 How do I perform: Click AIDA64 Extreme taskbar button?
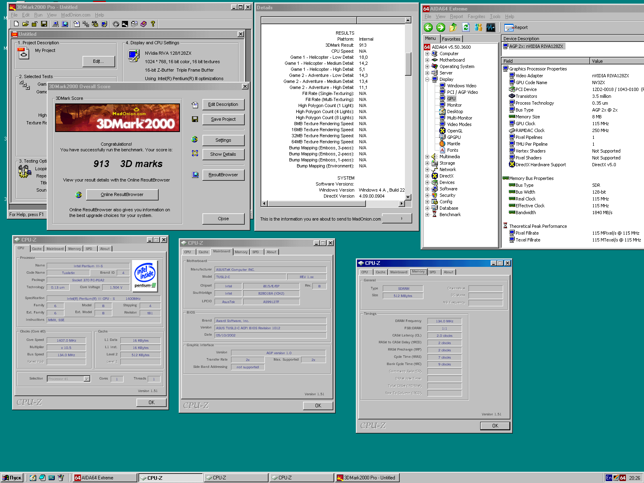105,478
